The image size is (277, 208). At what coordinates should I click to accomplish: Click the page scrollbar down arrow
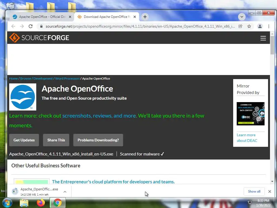[272, 181]
